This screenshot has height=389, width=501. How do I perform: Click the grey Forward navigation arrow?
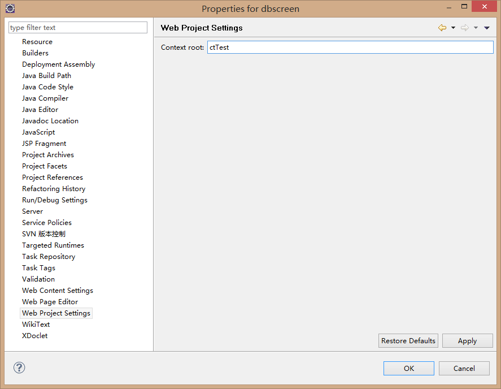click(465, 28)
